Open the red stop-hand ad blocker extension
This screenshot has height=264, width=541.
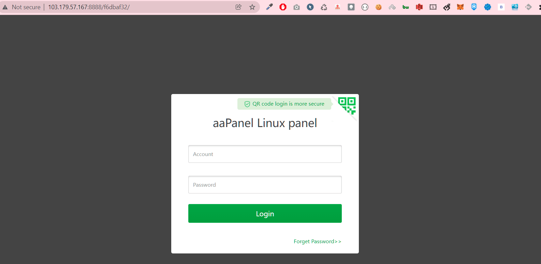283,7
